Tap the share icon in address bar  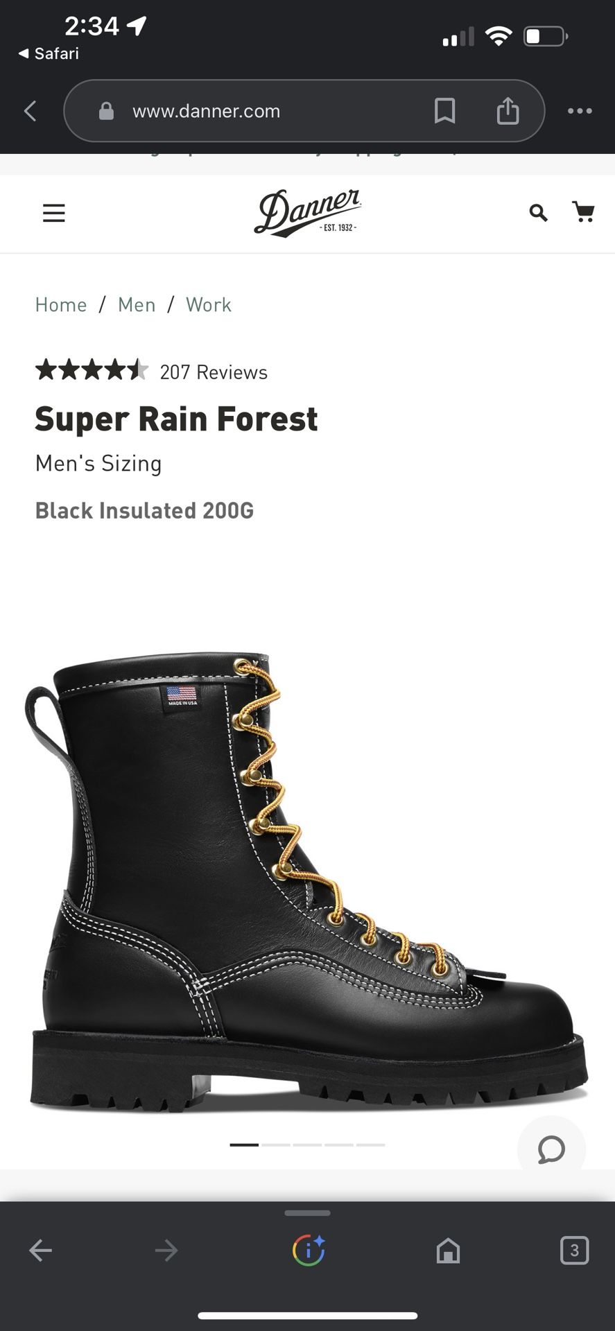[x=508, y=111]
